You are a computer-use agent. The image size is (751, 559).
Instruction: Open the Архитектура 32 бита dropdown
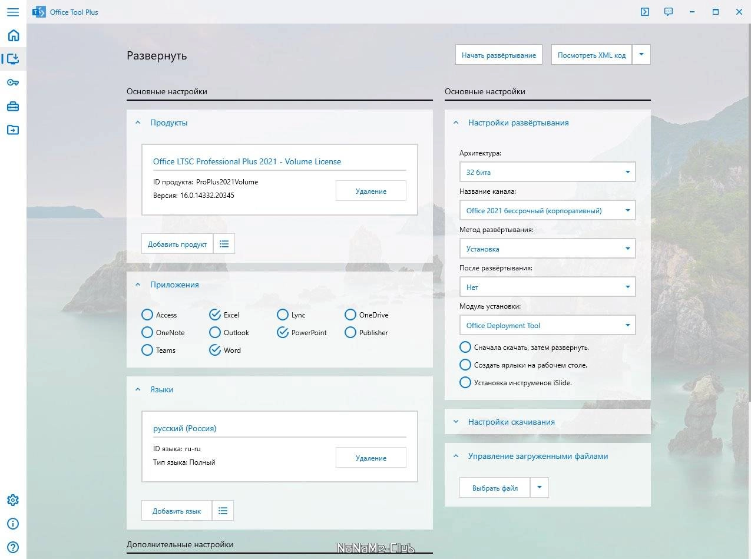pyautogui.click(x=547, y=172)
